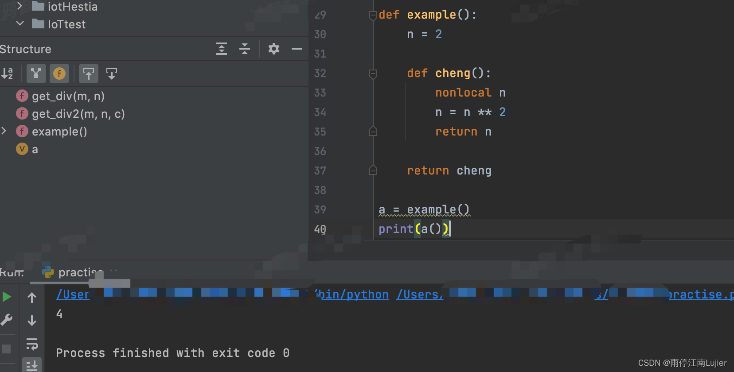Collapse all in Structure panel
This screenshot has height=372, width=734.
pyautogui.click(x=245, y=49)
